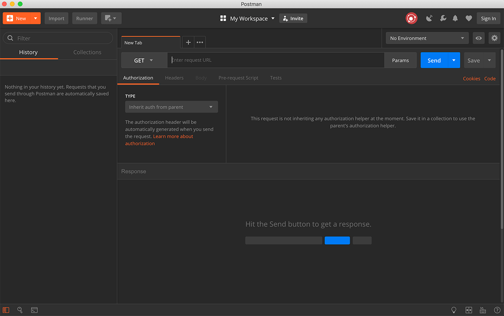Open the wrench settings icon
The width and height of the screenshot is (504, 316).
coord(443,18)
